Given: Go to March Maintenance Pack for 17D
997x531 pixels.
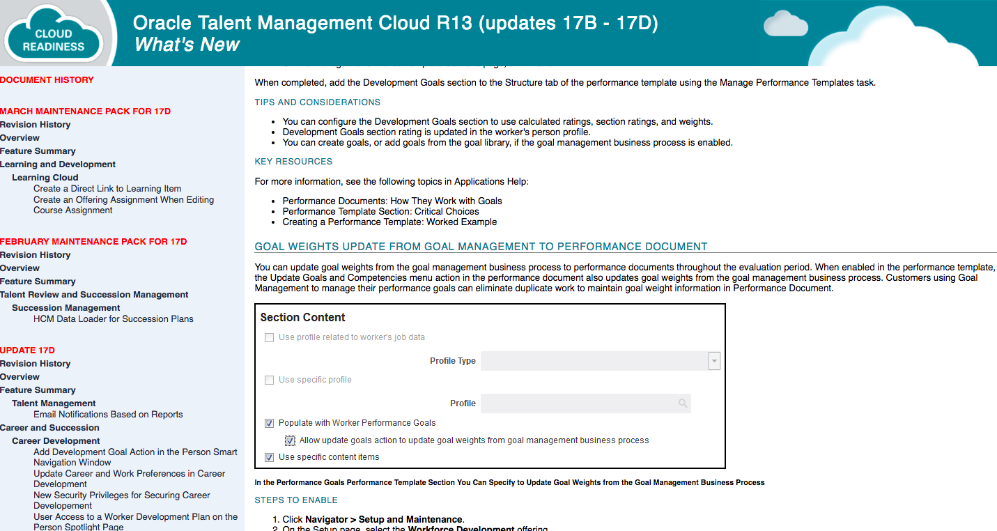Looking at the screenshot, I should coord(85,111).
